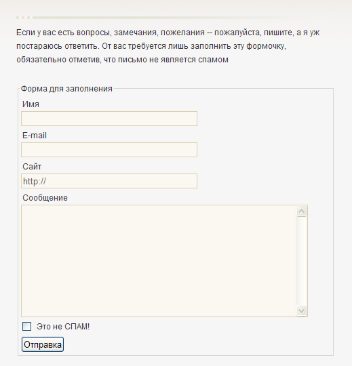The image size is (352, 366).
Task: Click the 'E-mail' field label
Action: tap(35, 136)
